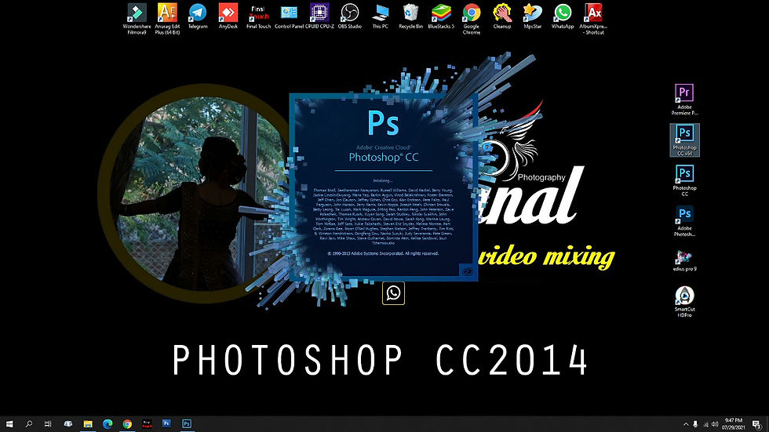
Task: Launch CPUID CPU-Z from desktop
Action: pos(319,16)
